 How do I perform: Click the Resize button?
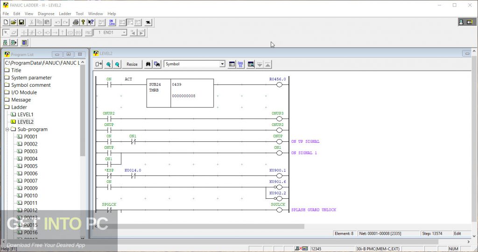coord(132,64)
